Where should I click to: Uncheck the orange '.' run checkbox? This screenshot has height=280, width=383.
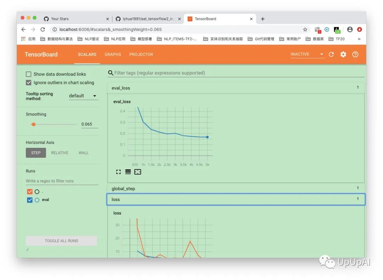30,192
